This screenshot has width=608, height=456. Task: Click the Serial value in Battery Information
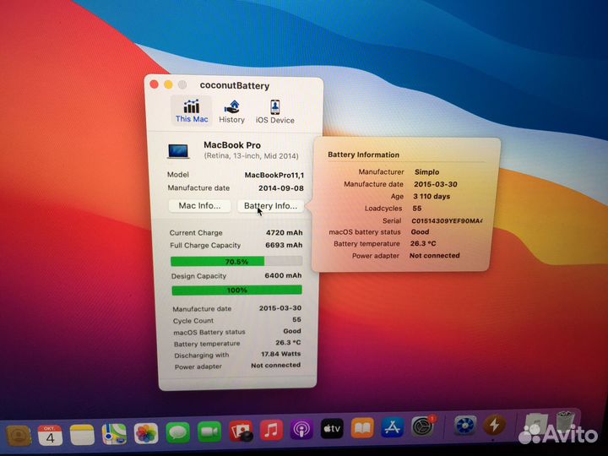(x=447, y=220)
